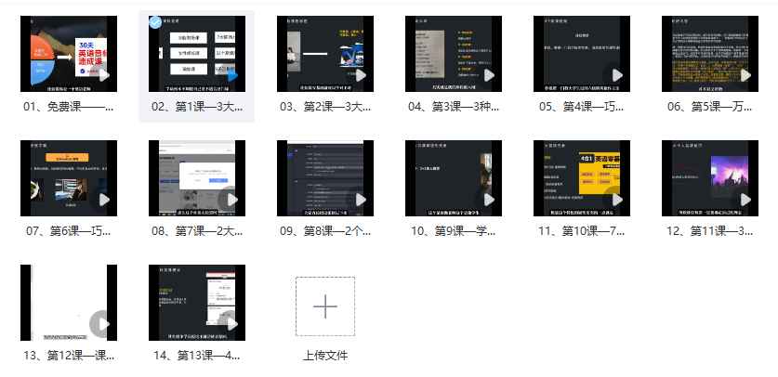The width and height of the screenshot is (778, 377).
Task: Toggle the checkbox on video 02 thumbnail
Action: tap(154, 21)
